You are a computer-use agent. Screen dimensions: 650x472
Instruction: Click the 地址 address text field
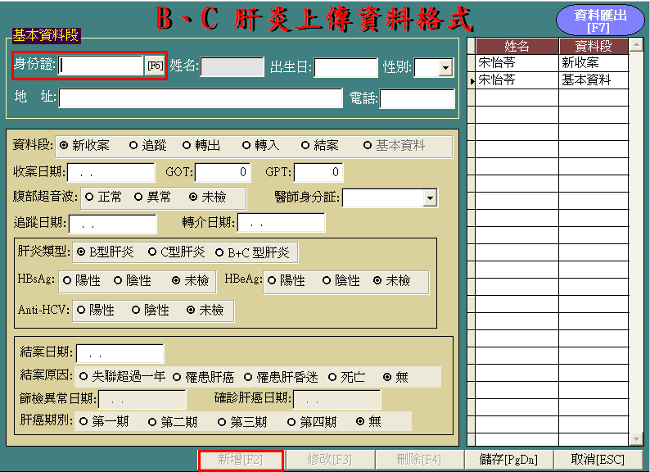tap(200, 98)
